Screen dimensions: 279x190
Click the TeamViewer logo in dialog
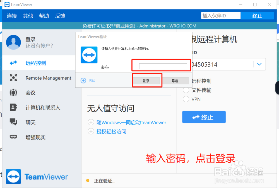89,55
